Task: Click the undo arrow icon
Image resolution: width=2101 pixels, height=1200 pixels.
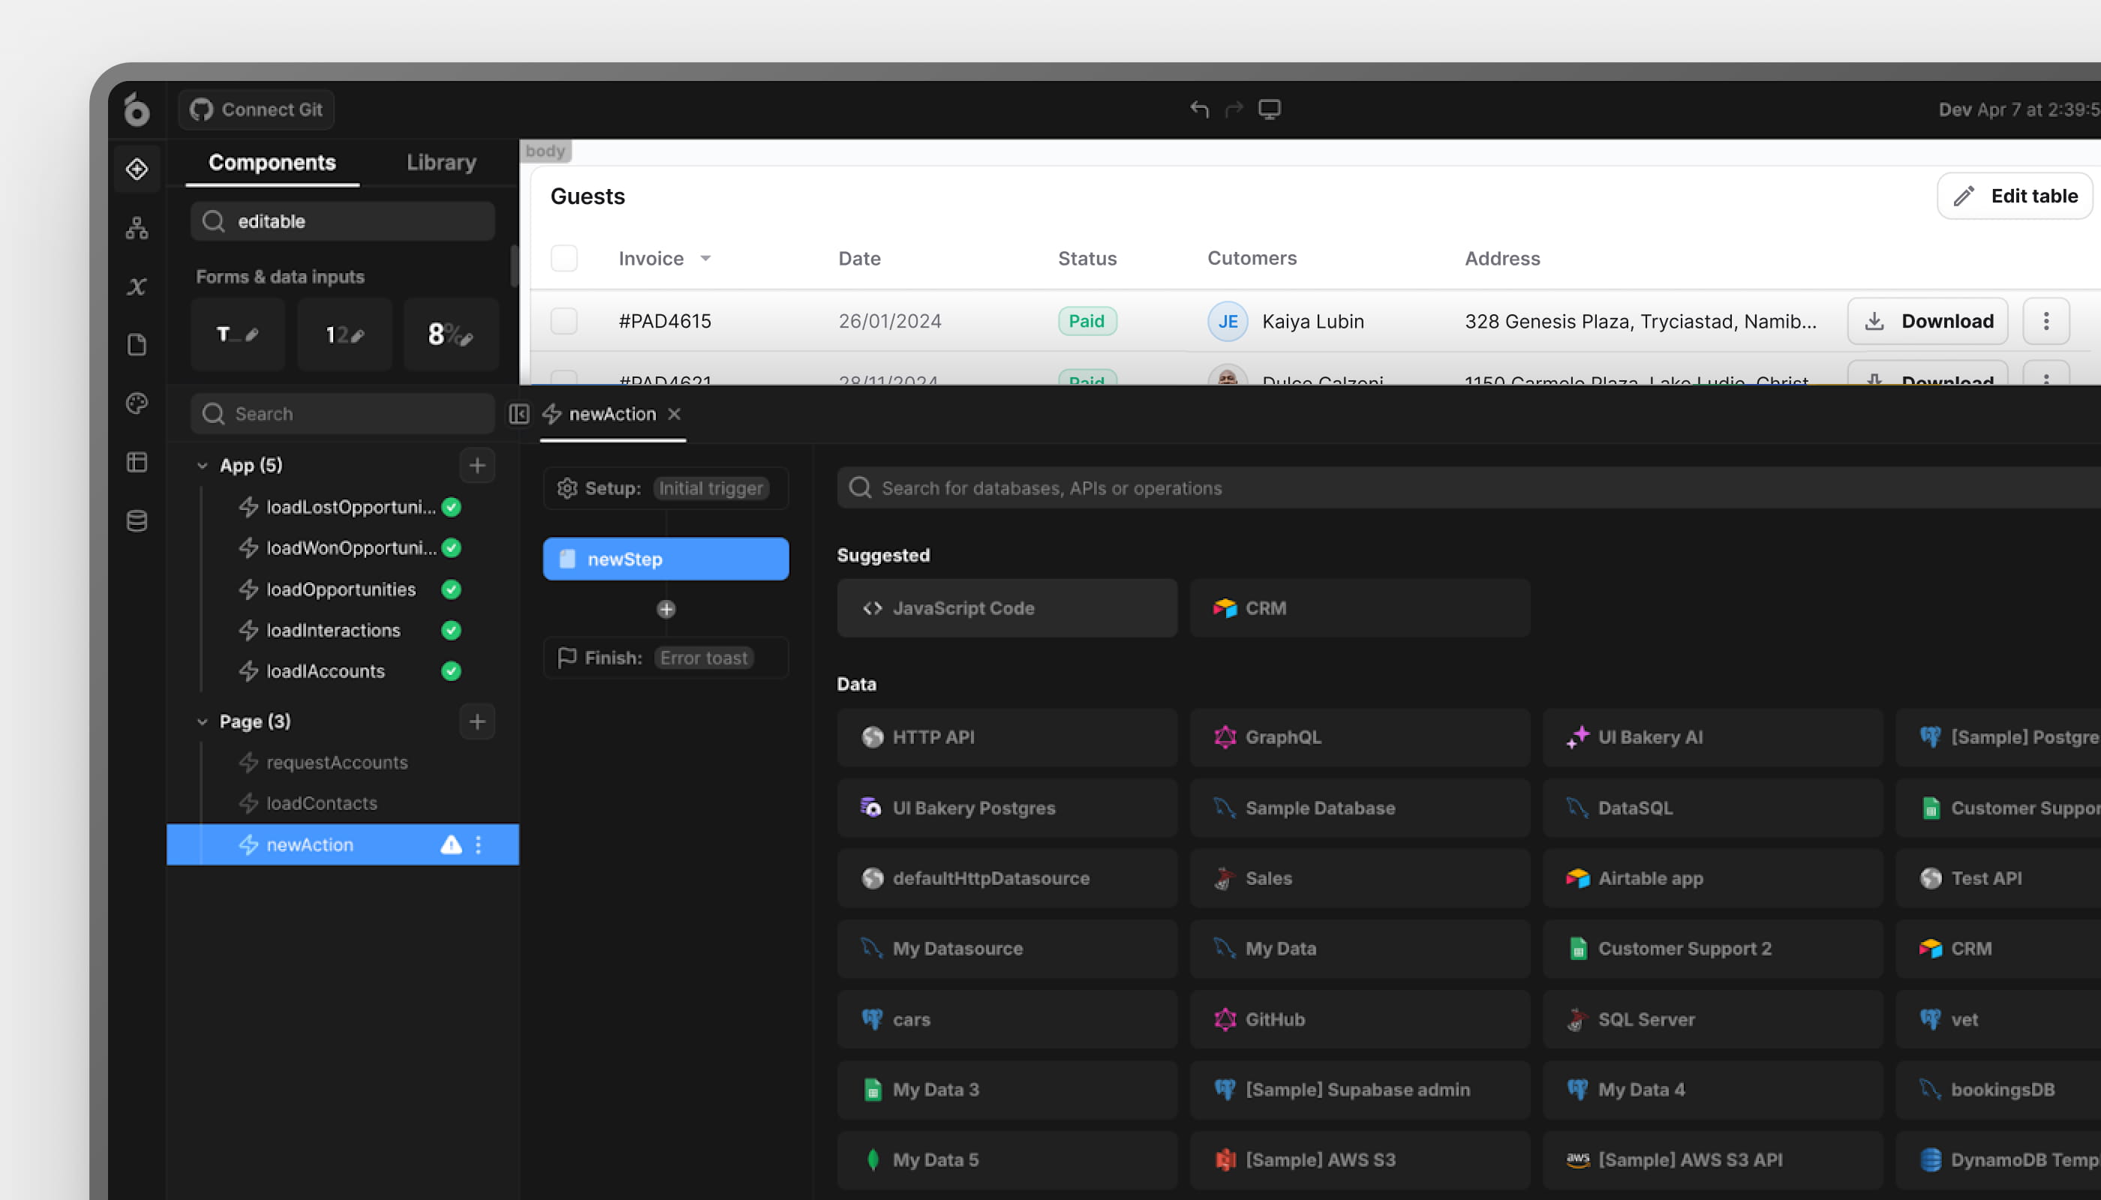Action: point(1199,109)
